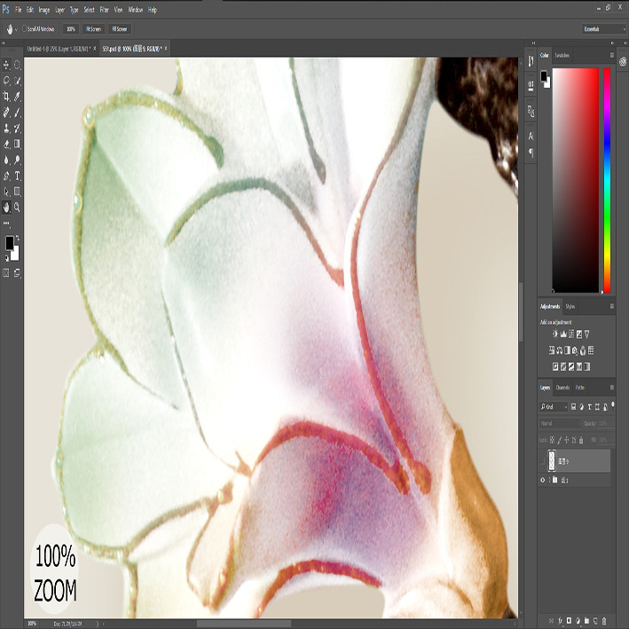Select the Move tool
The image size is (629, 629).
point(6,65)
